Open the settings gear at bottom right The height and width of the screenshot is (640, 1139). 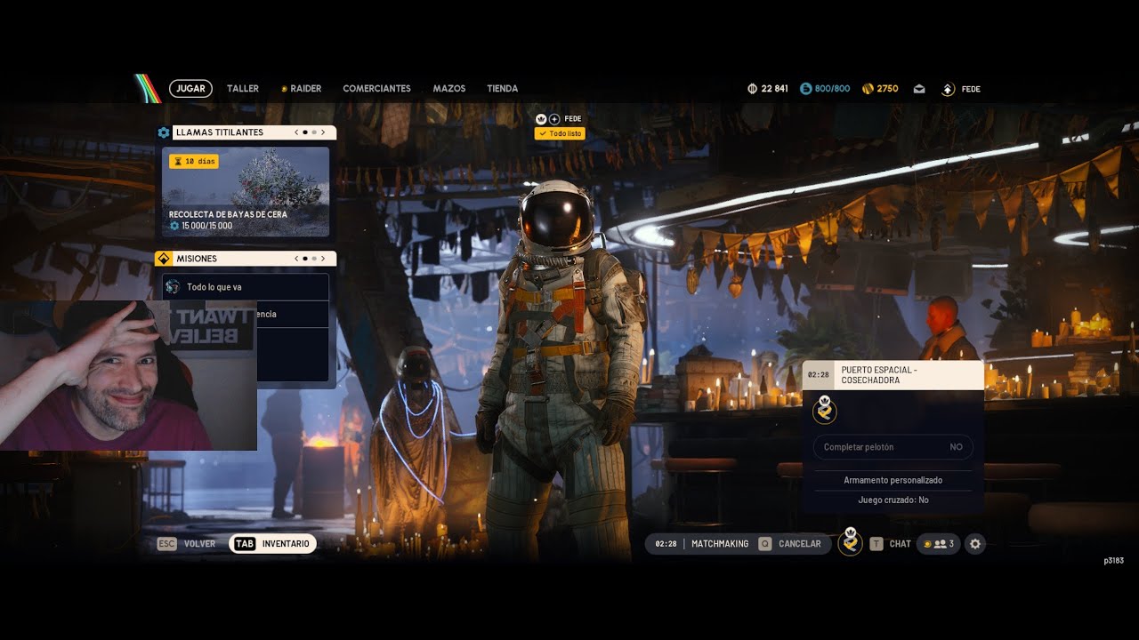point(975,544)
